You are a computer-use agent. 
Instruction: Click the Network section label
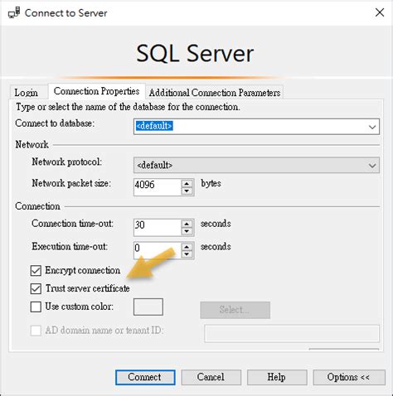[32, 144]
